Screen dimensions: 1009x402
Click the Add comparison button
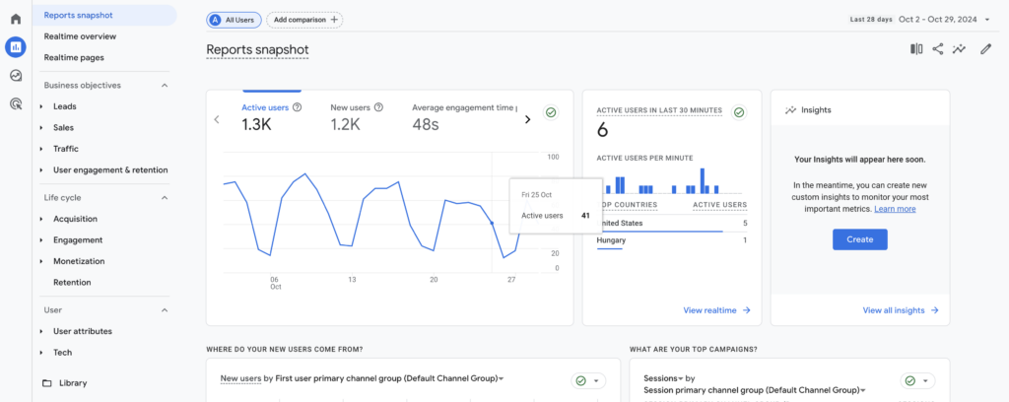tap(304, 20)
